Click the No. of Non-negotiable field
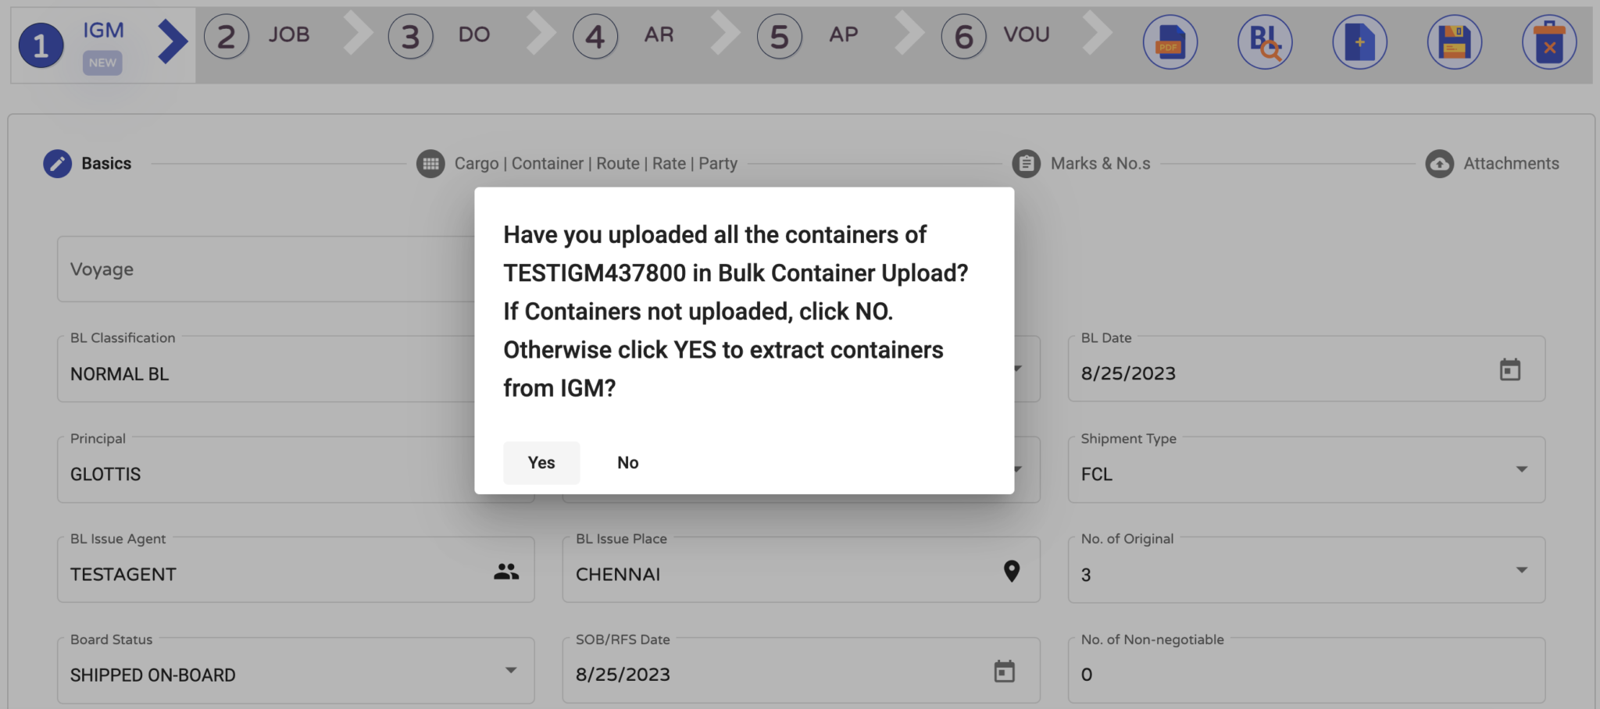Image resolution: width=1600 pixels, height=709 pixels. pos(1306,670)
